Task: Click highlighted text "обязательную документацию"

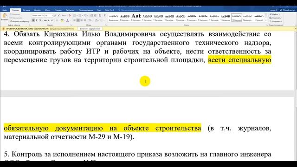Action: point(53,128)
